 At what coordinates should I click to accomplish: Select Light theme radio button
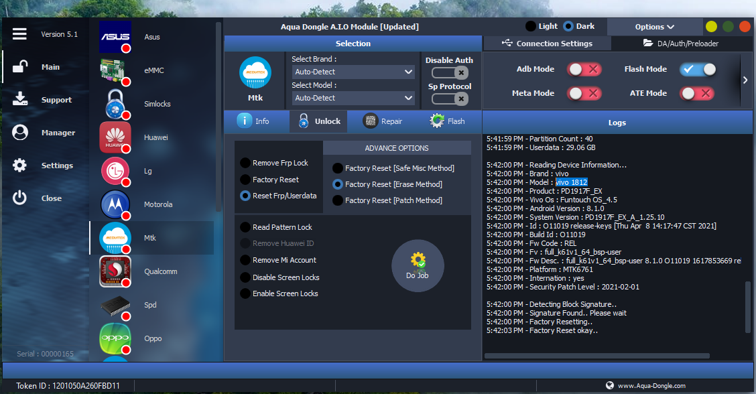(x=531, y=26)
